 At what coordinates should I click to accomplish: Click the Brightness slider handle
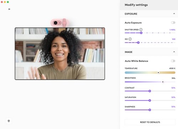(163, 82)
